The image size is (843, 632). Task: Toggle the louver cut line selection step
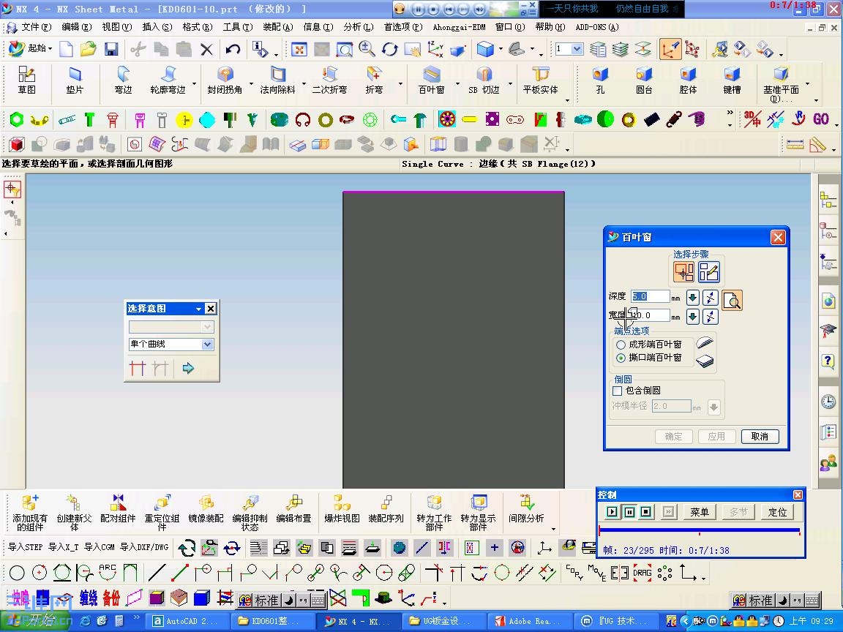point(684,272)
